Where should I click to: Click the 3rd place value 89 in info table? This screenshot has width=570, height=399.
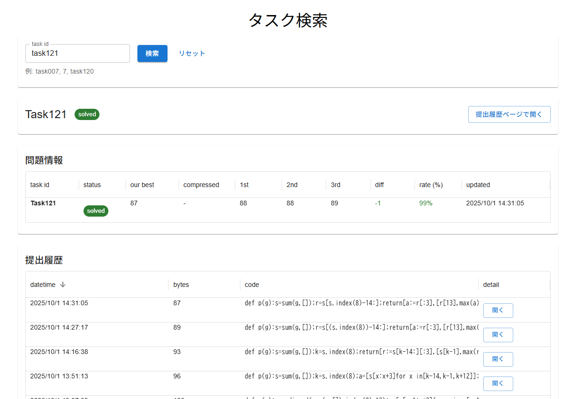coord(335,203)
